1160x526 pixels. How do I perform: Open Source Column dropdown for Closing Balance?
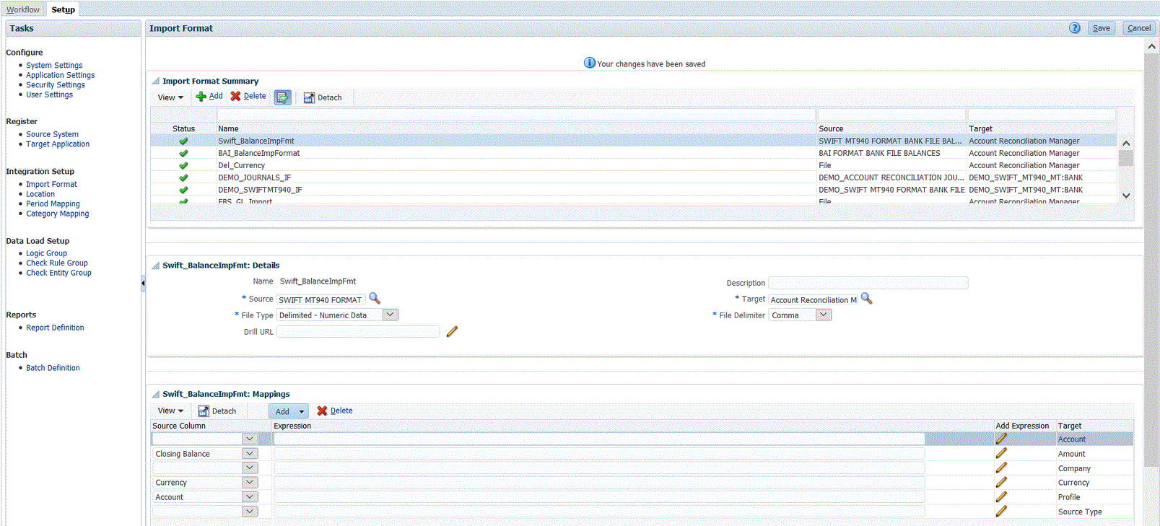pos(250,453)
